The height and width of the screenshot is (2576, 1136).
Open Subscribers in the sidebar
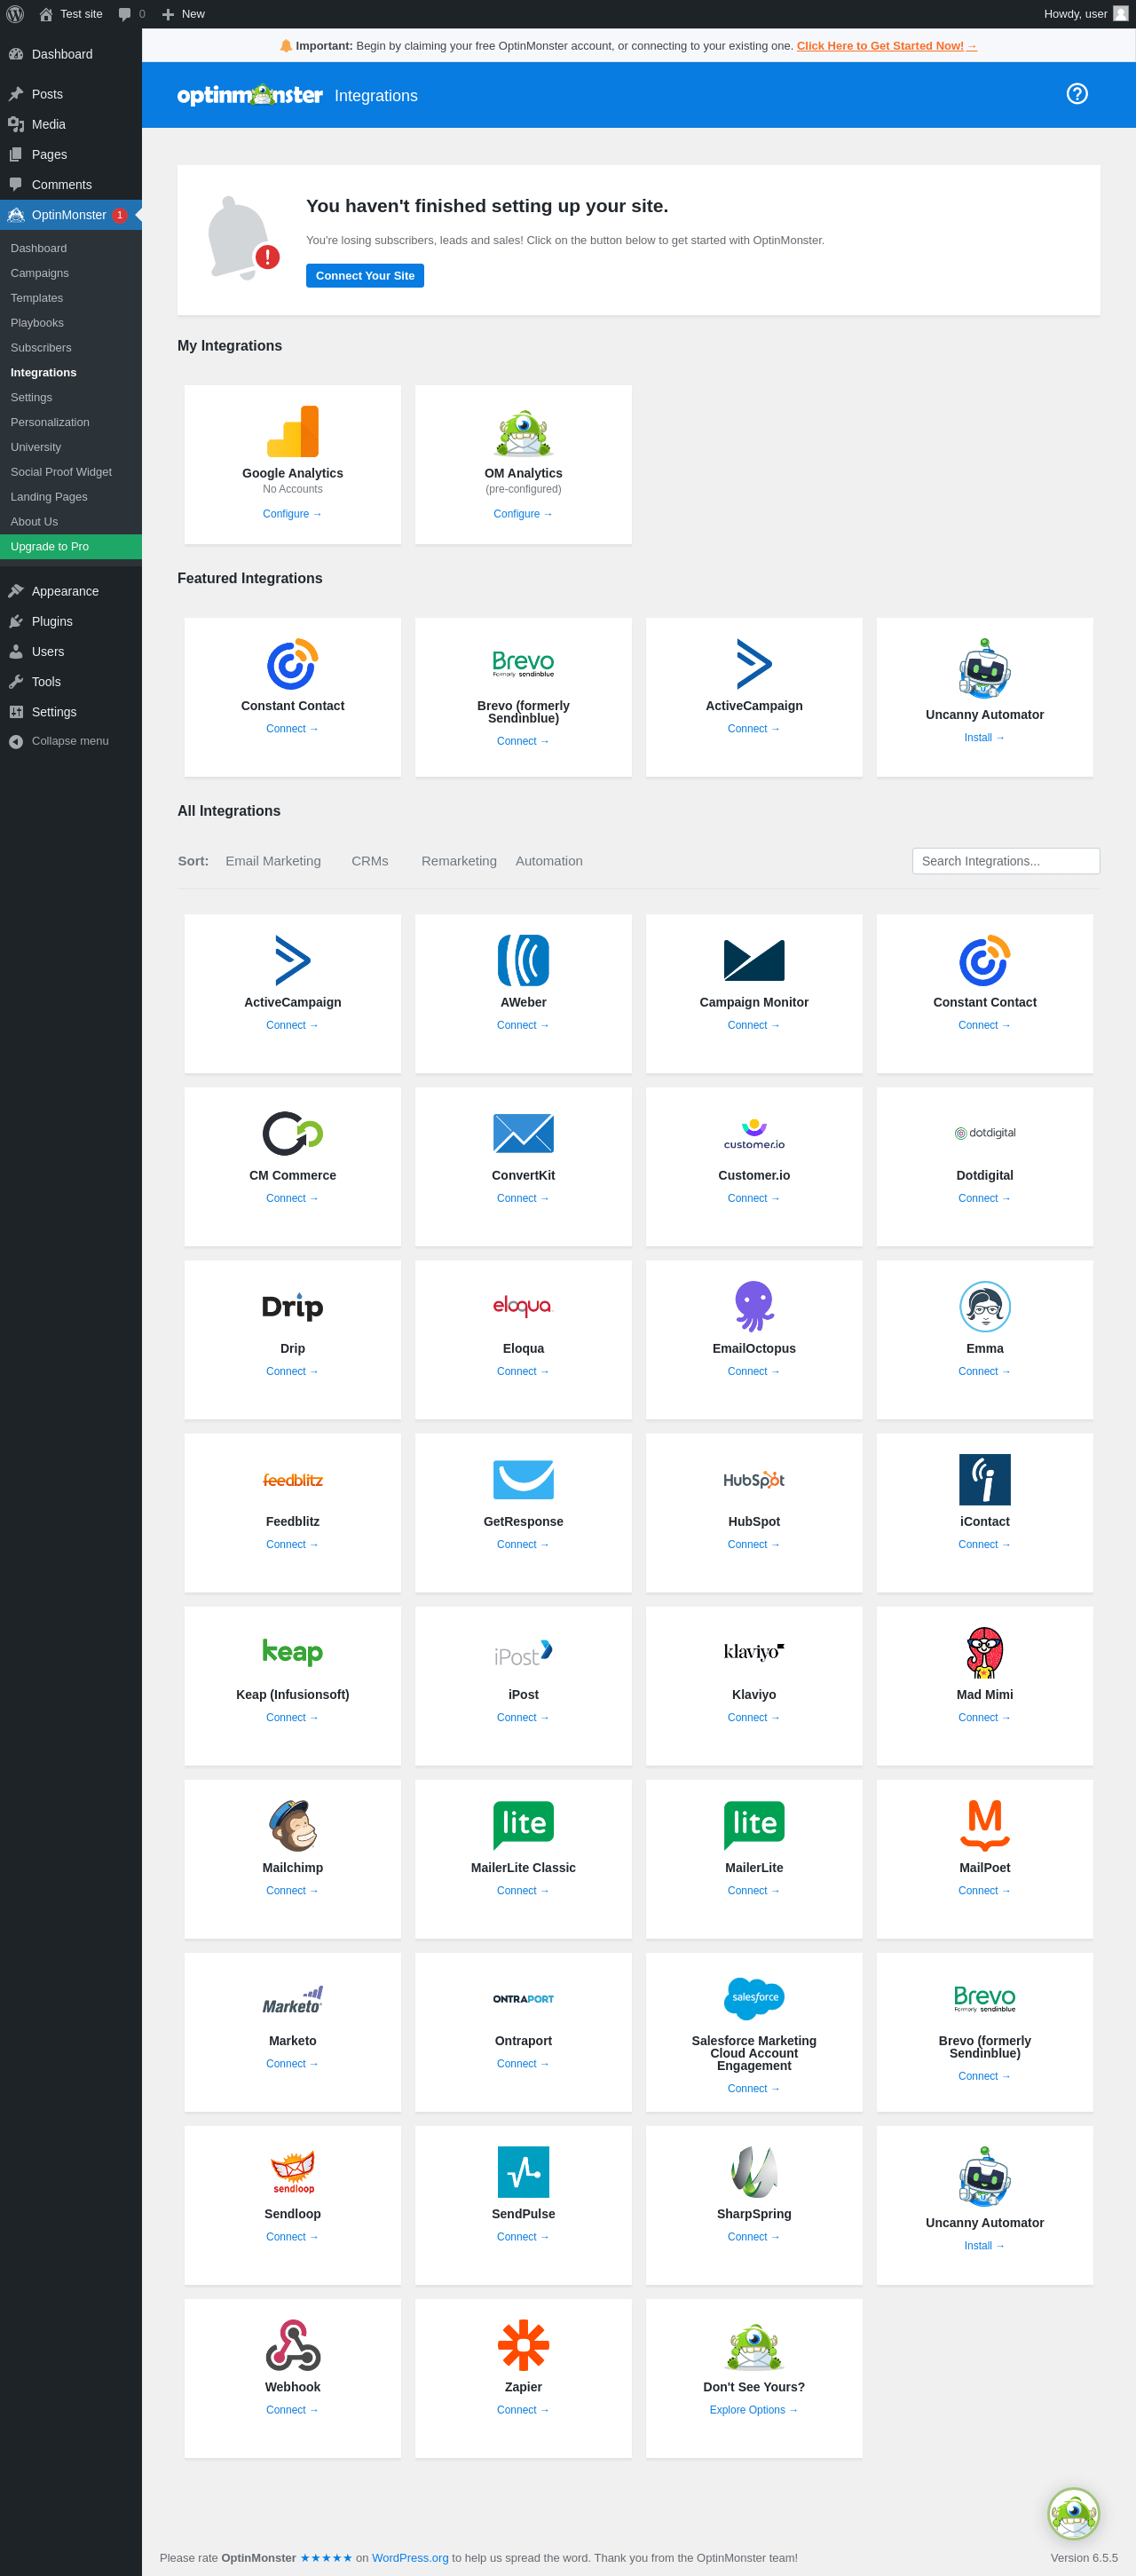pos(41,348)
